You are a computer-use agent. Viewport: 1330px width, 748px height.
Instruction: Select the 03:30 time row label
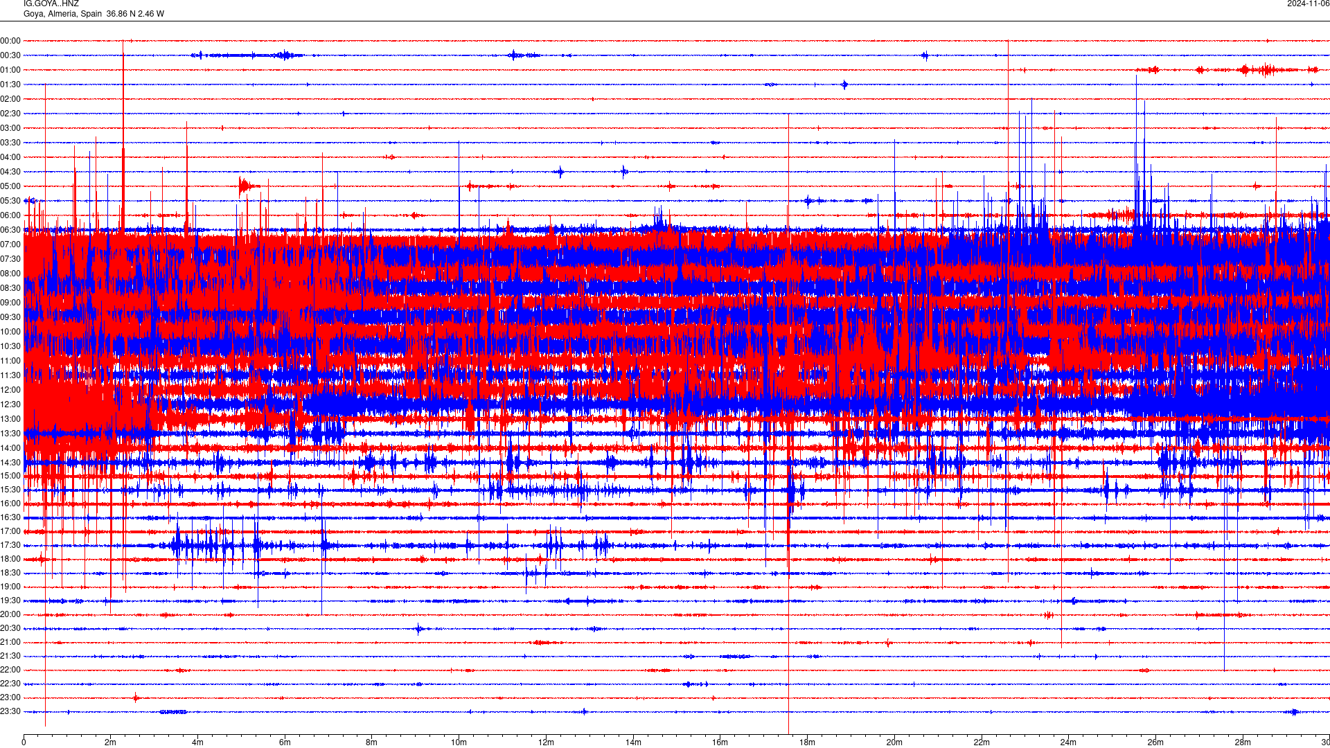10,143
